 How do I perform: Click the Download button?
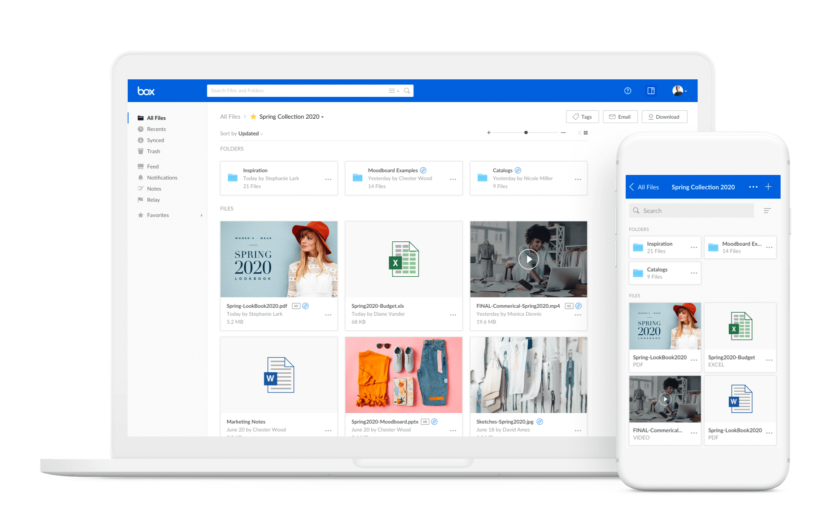click(664, 117)
